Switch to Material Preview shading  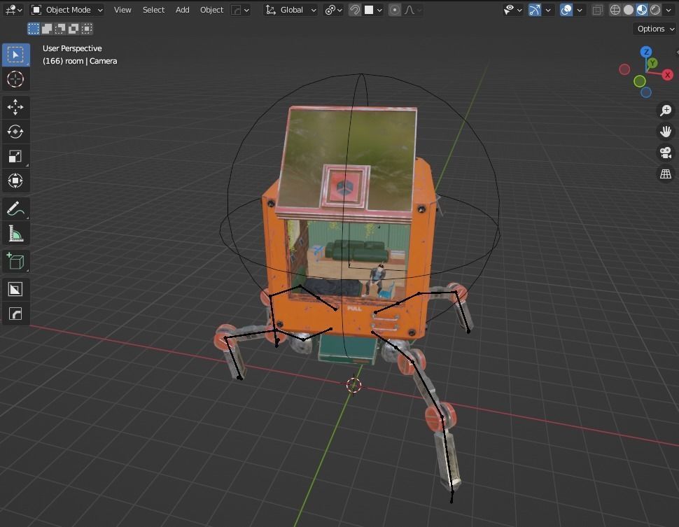tap(642, 10)
